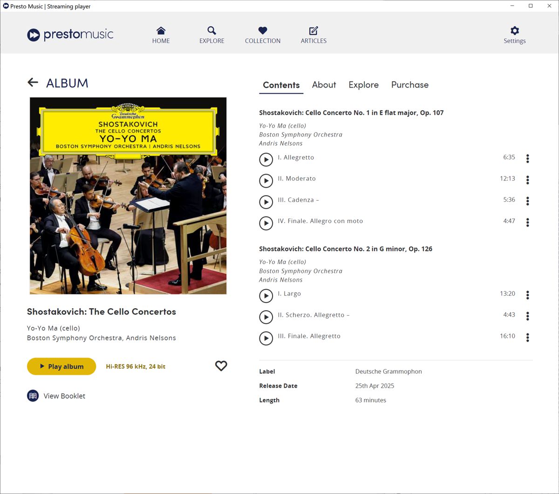Open Settings gear icon

tap(514, 31)
